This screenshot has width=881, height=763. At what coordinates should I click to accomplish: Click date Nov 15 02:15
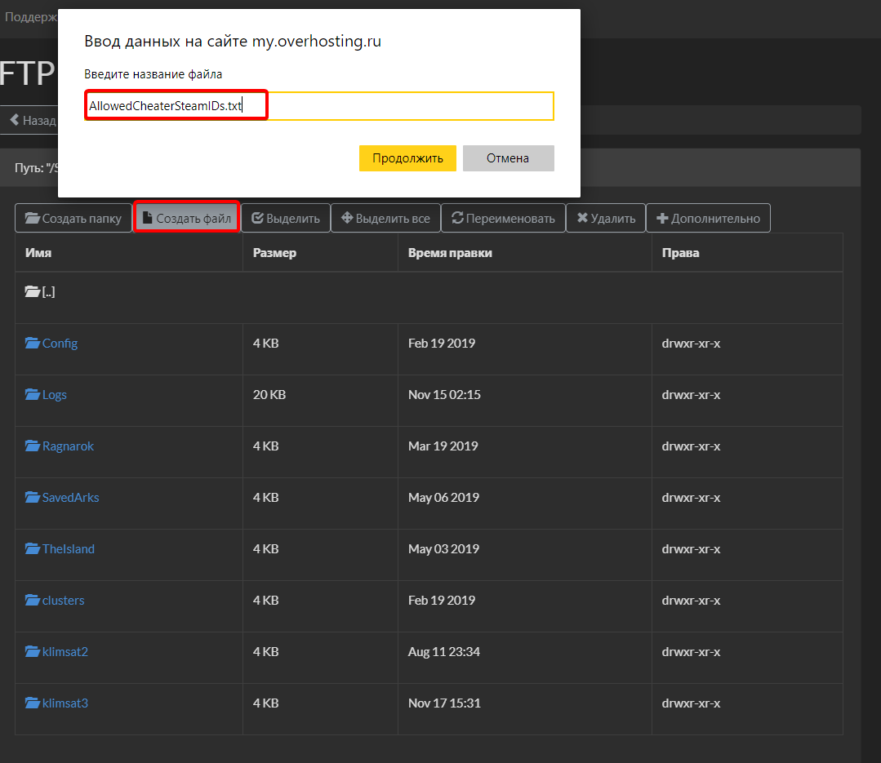[x=444, y=395]
